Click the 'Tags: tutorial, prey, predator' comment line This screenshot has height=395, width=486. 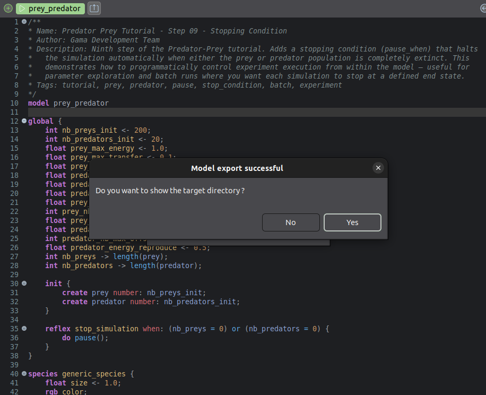(185, 85)
